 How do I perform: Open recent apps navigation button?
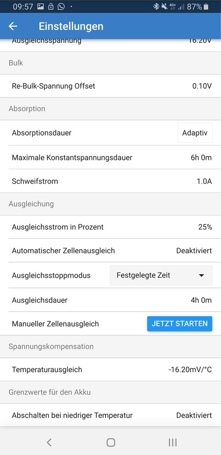click(173, 442)
